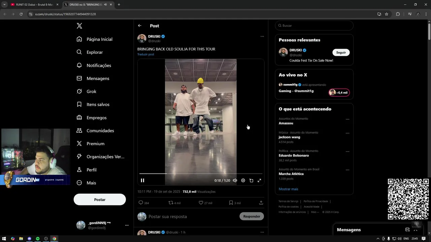
Task: Mute the video sound
Action: pos(235,180)
